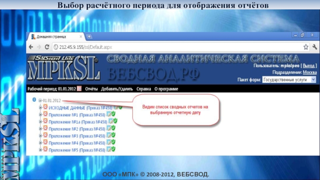
Task: Open the Приложение №3 (Приказ №458) link
Action: tap(77, 136)
